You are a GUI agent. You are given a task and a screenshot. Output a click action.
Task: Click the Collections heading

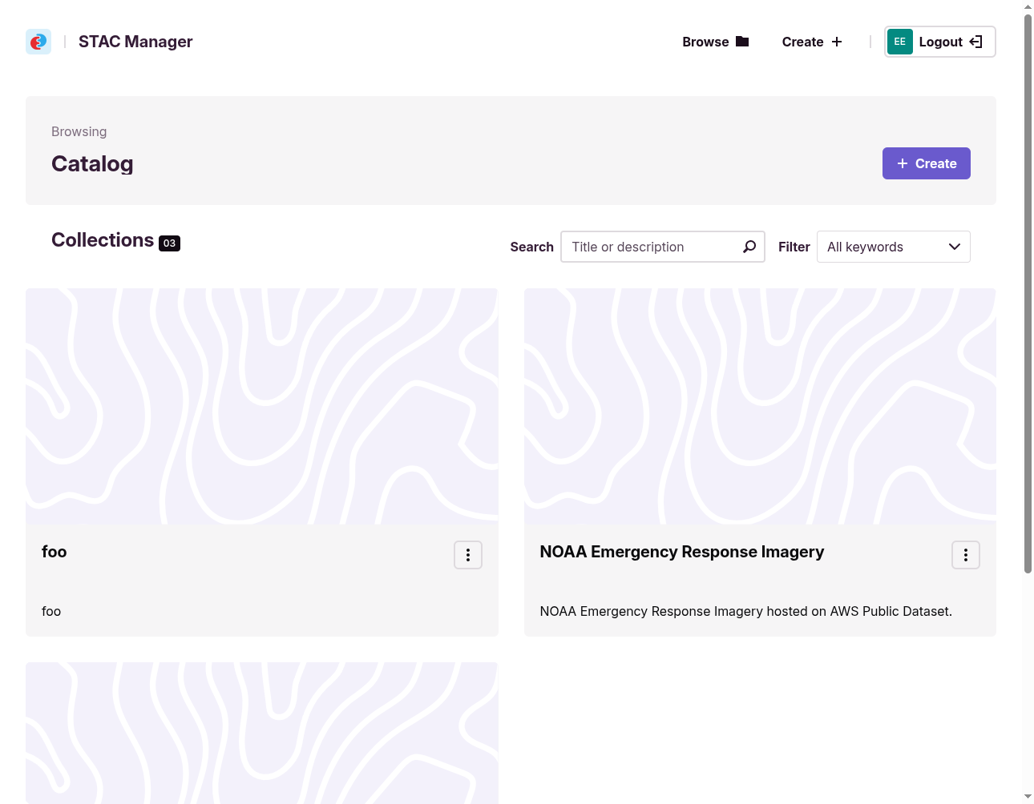(x=103, y=240)
